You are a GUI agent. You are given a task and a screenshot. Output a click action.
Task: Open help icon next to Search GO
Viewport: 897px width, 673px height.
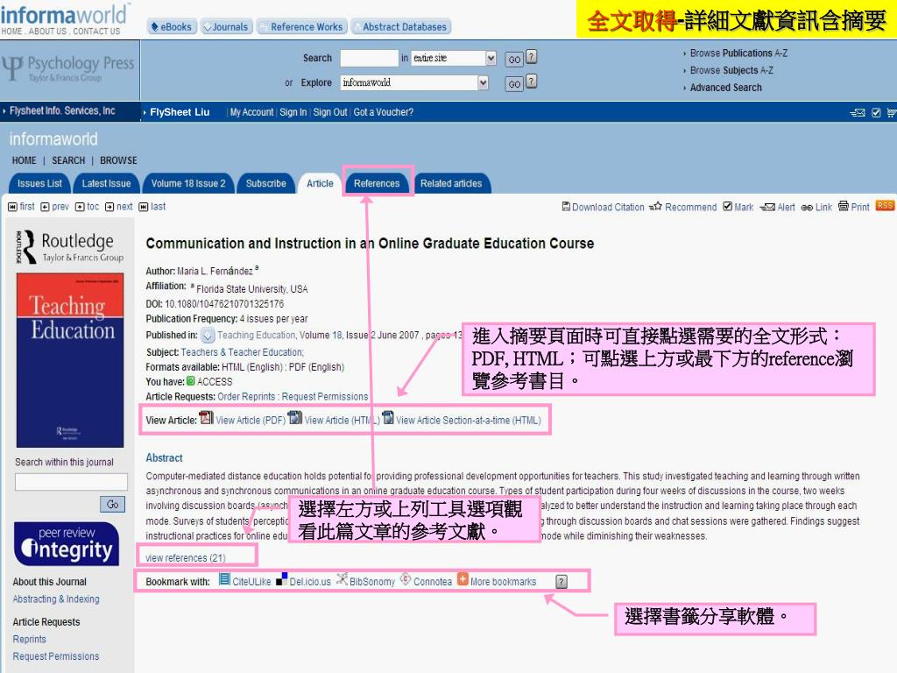pos(532,57)
